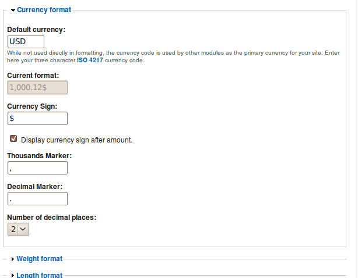Click the Currency format title link
This screenshot has width=358, height=278.
coord(44,10)
